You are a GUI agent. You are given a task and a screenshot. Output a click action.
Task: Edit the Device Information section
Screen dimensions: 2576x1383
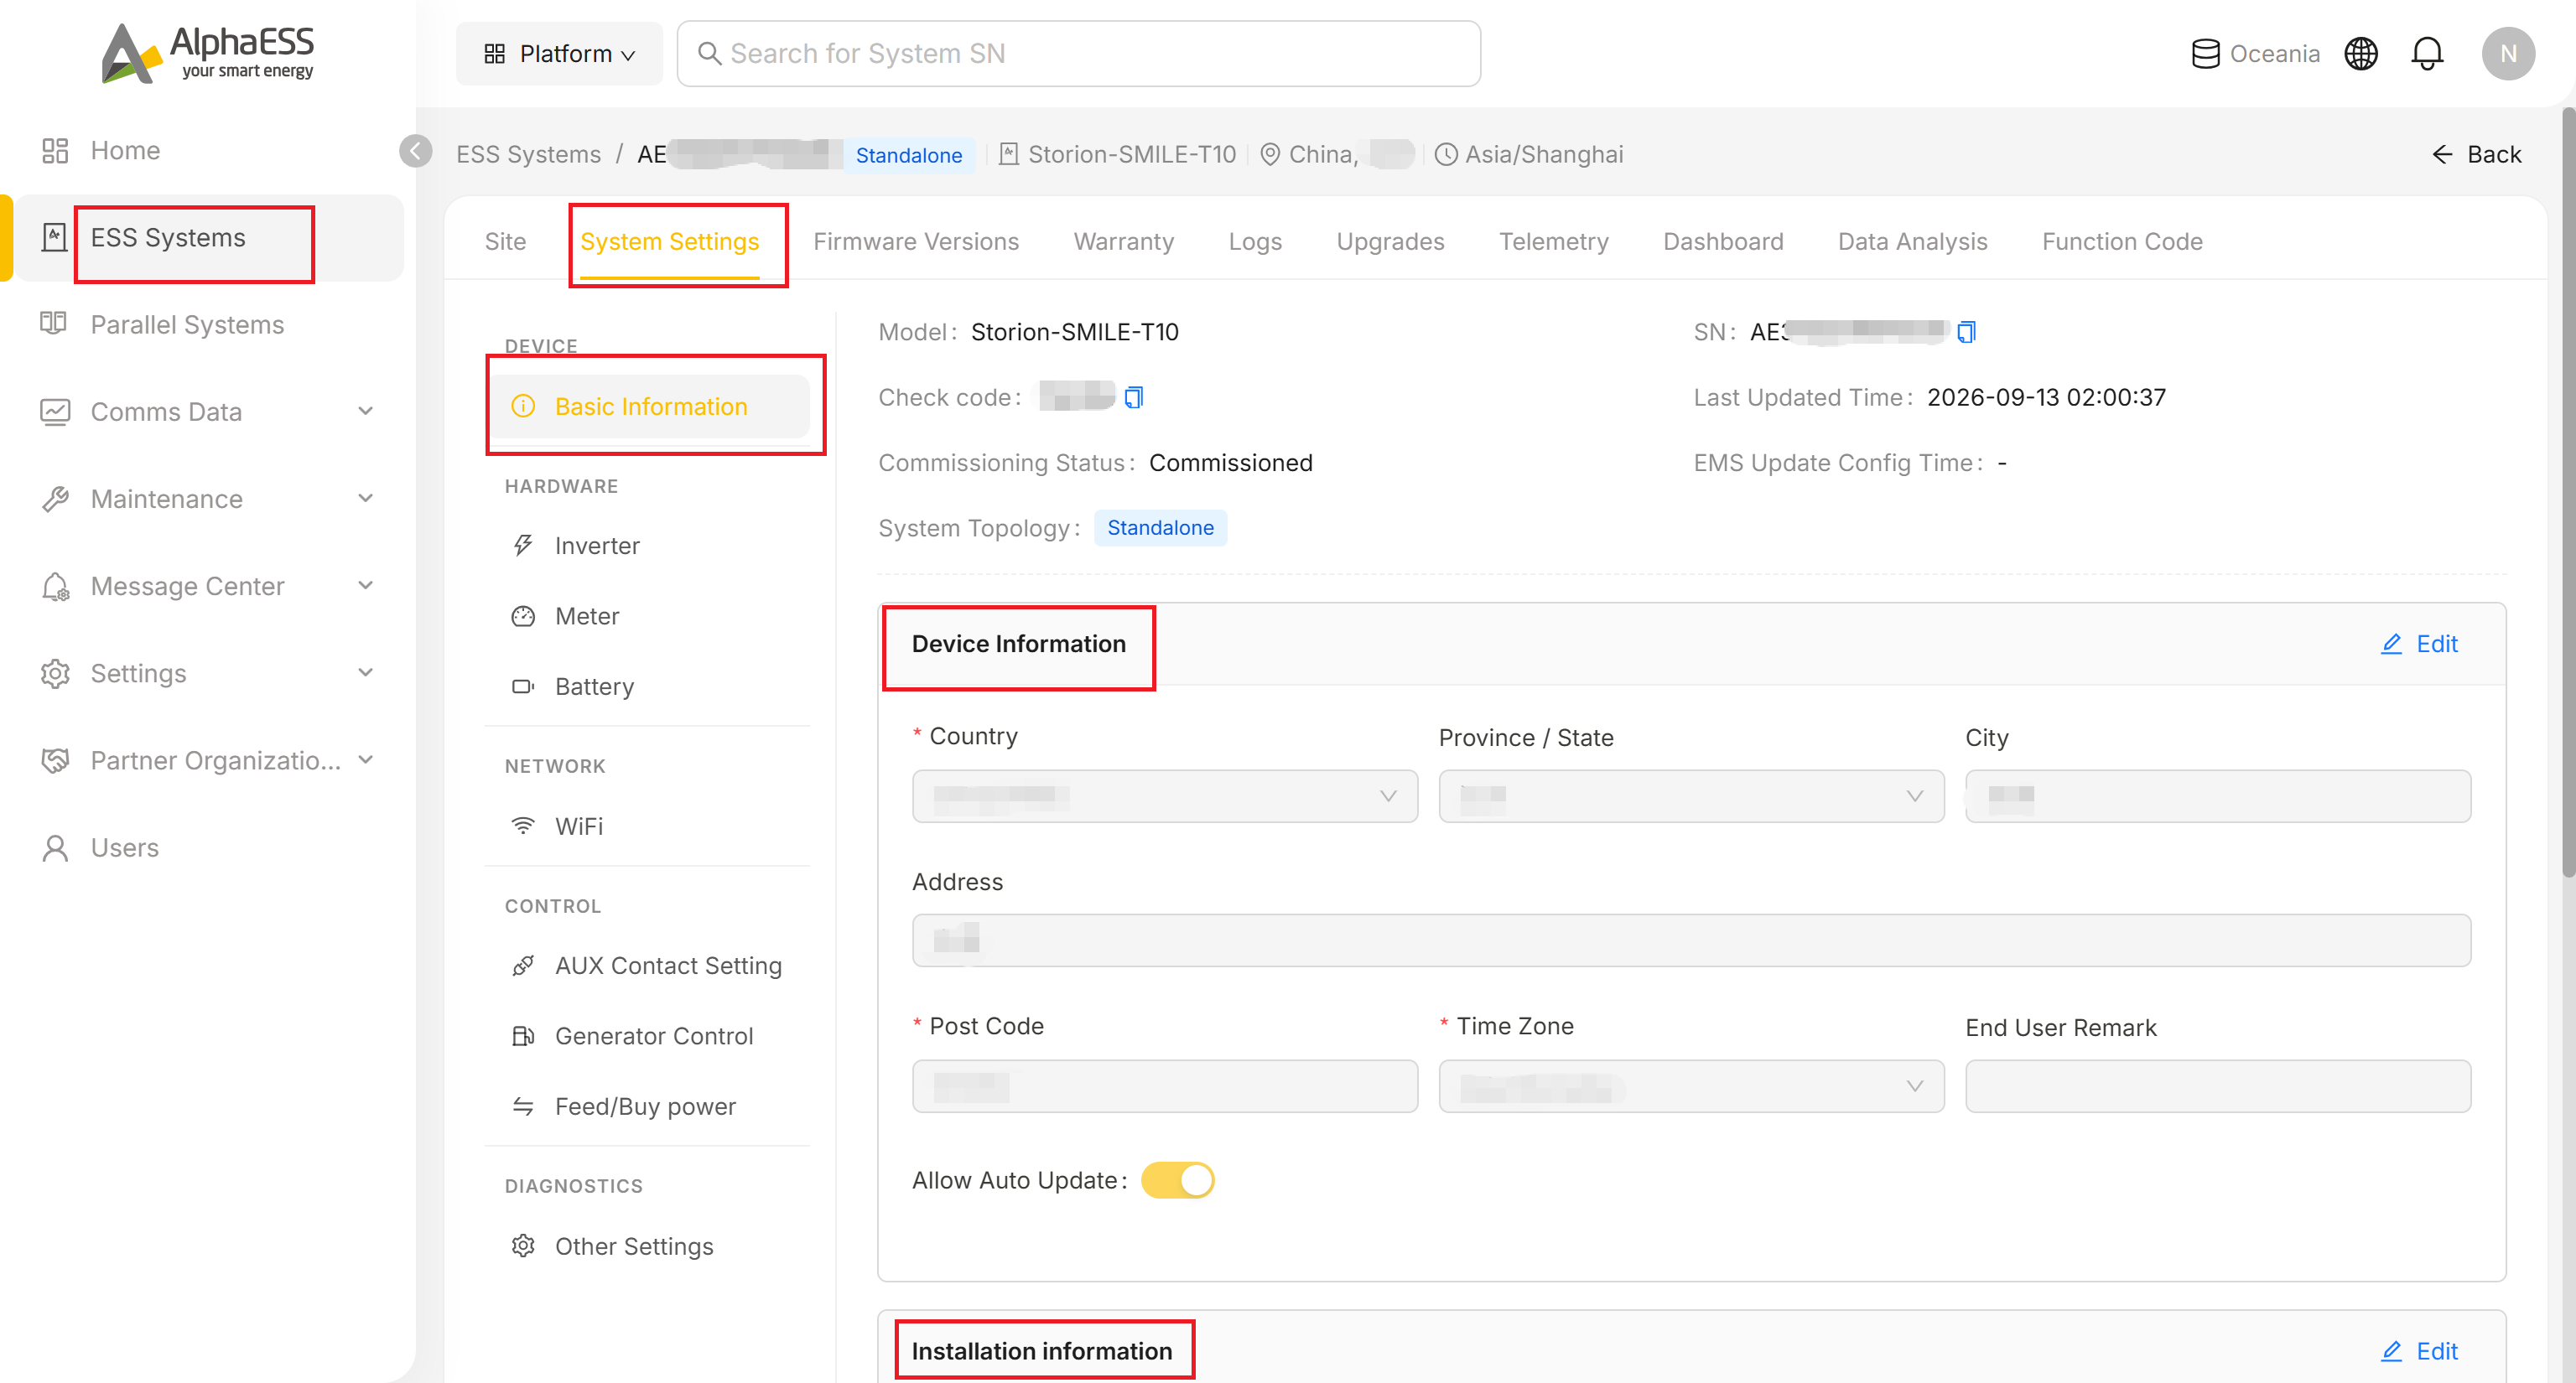tap(2420, 645)
